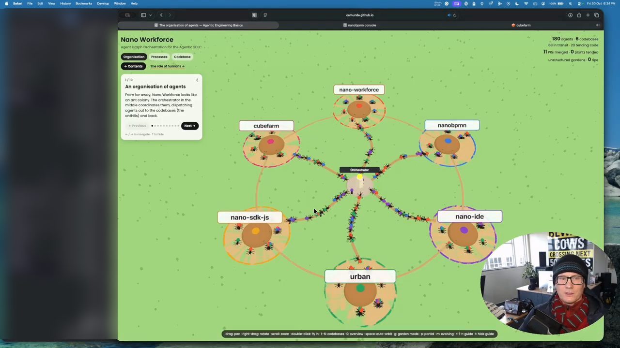This screenshot has height=348, width=620.
Task: Switch to the nanobpmn console tab
Action: pos(359,25)
